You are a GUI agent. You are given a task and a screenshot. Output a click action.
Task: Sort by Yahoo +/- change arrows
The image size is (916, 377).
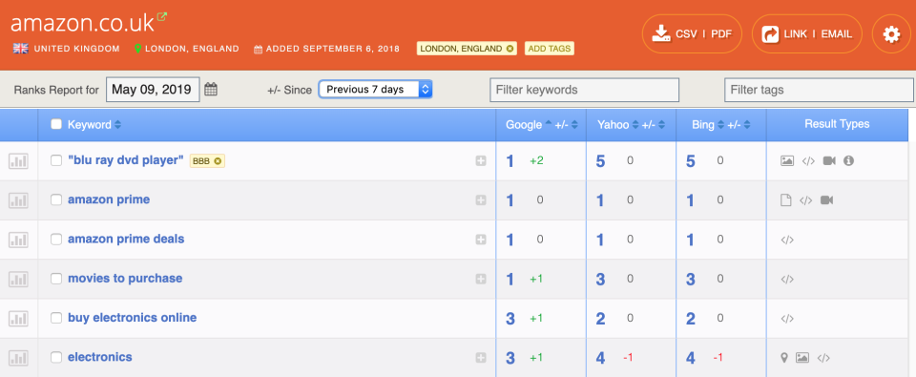tap(661, 124)
